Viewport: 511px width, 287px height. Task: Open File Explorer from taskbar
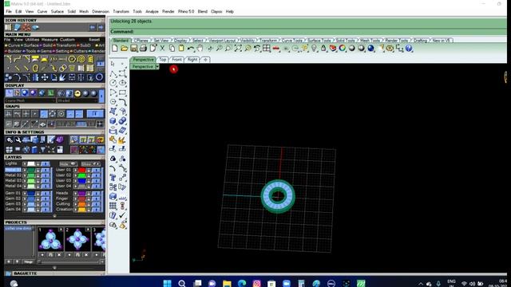[x=227, y=283]
